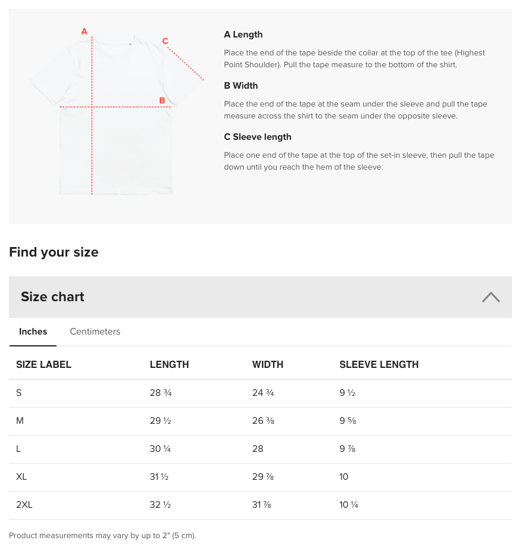522x553 pixels.
Task: Click the red C marker near the sleeve
Action: [165, 41]
